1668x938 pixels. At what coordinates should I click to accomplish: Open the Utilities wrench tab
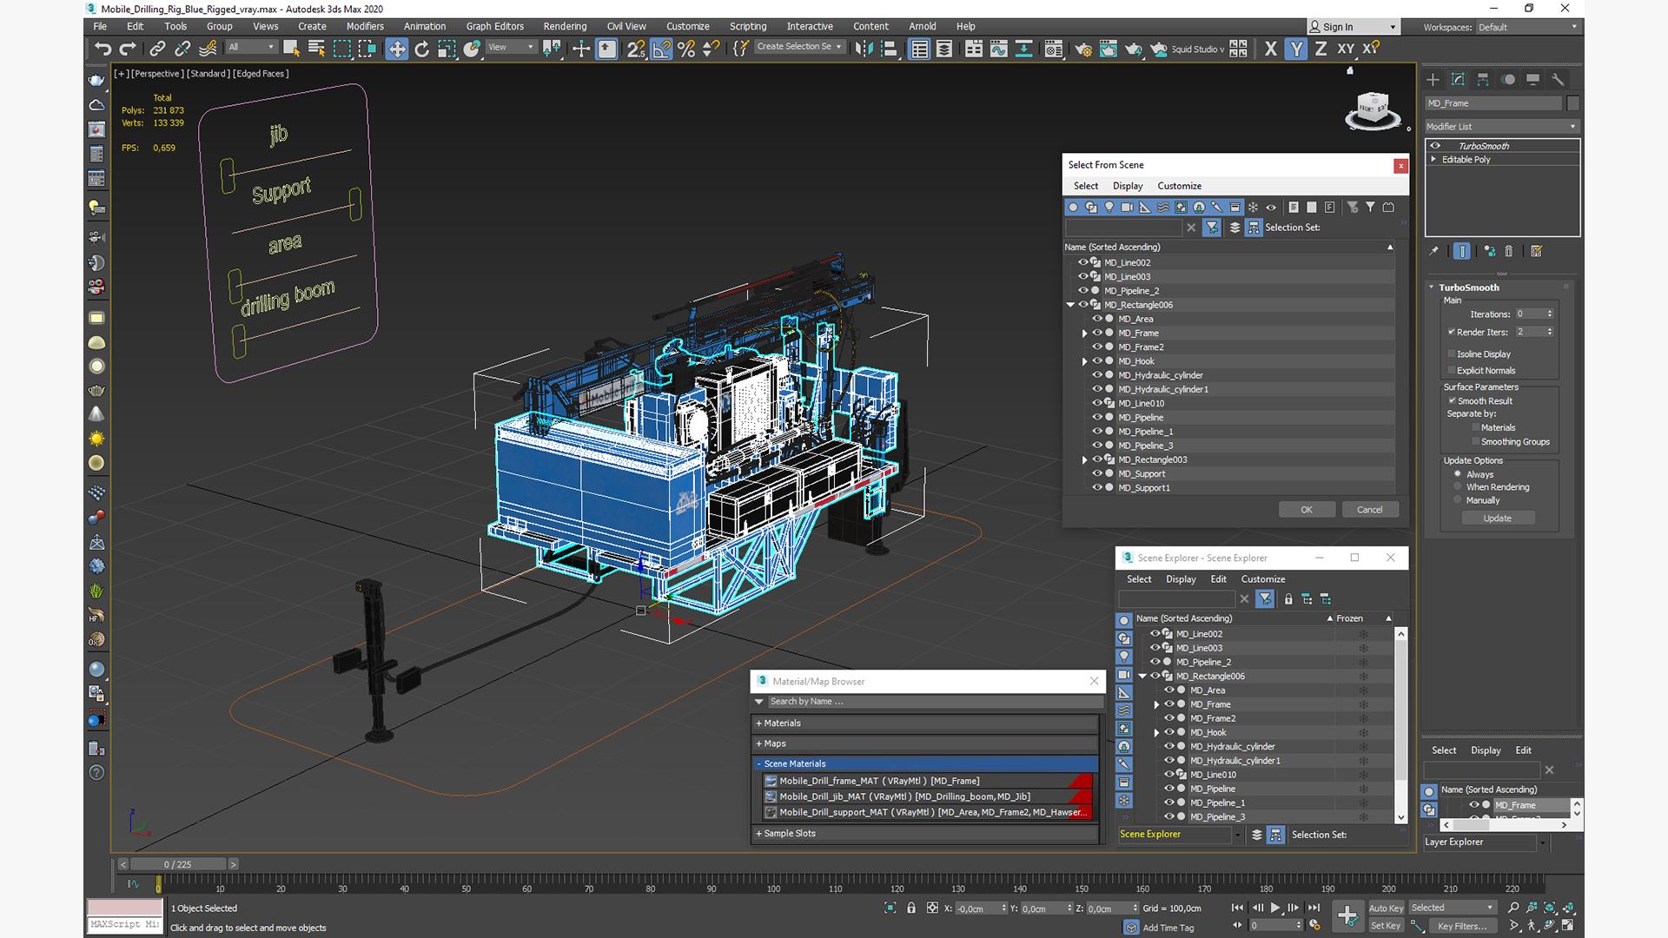[x=1558, y=80]
